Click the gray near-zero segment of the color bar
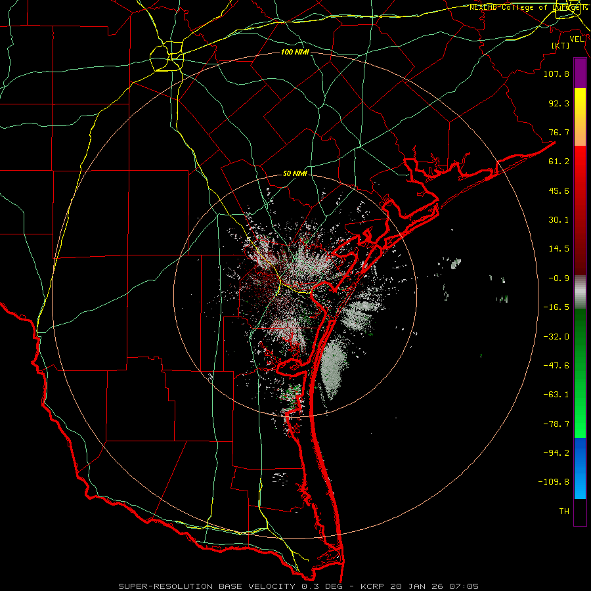The height and width of the screenshot is (591, 591). pos(580,292)
